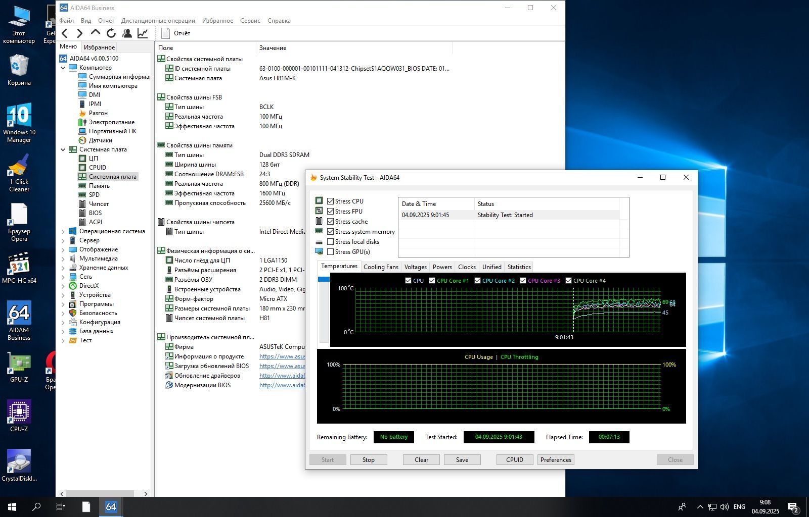Screen dimensions: 809x517
Task: Open the volume icon in system tray
Action: (724, 507)
